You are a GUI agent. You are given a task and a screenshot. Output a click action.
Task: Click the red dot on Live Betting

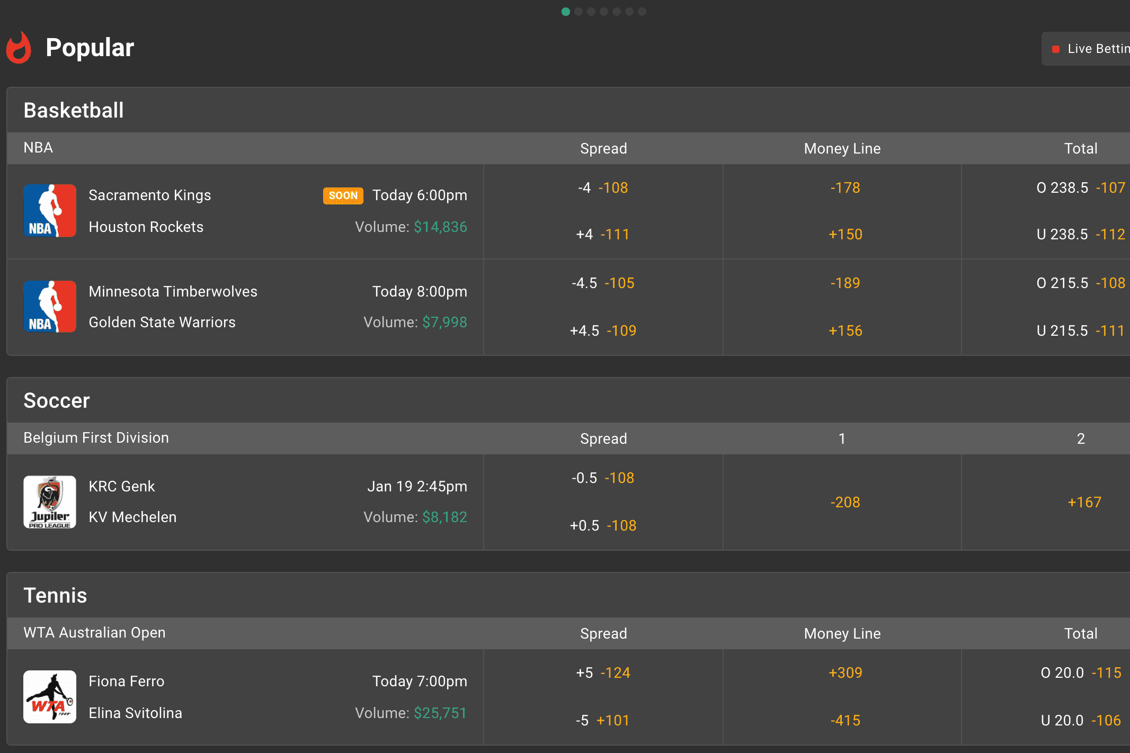[1056, 48]
